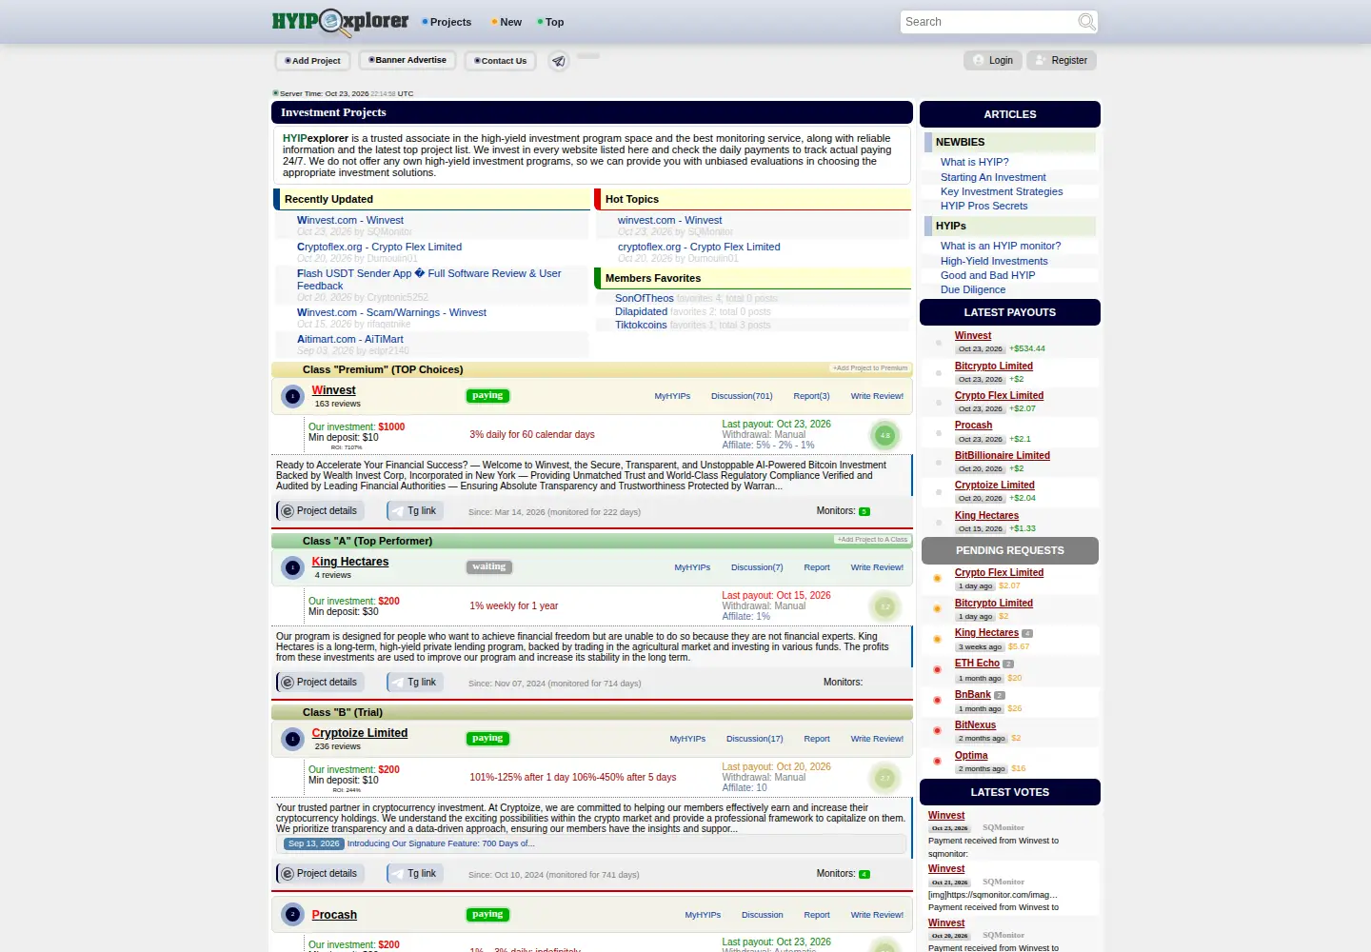Open the Telegram paper-plane icon

pyautogui.click(x=559, y=61)
